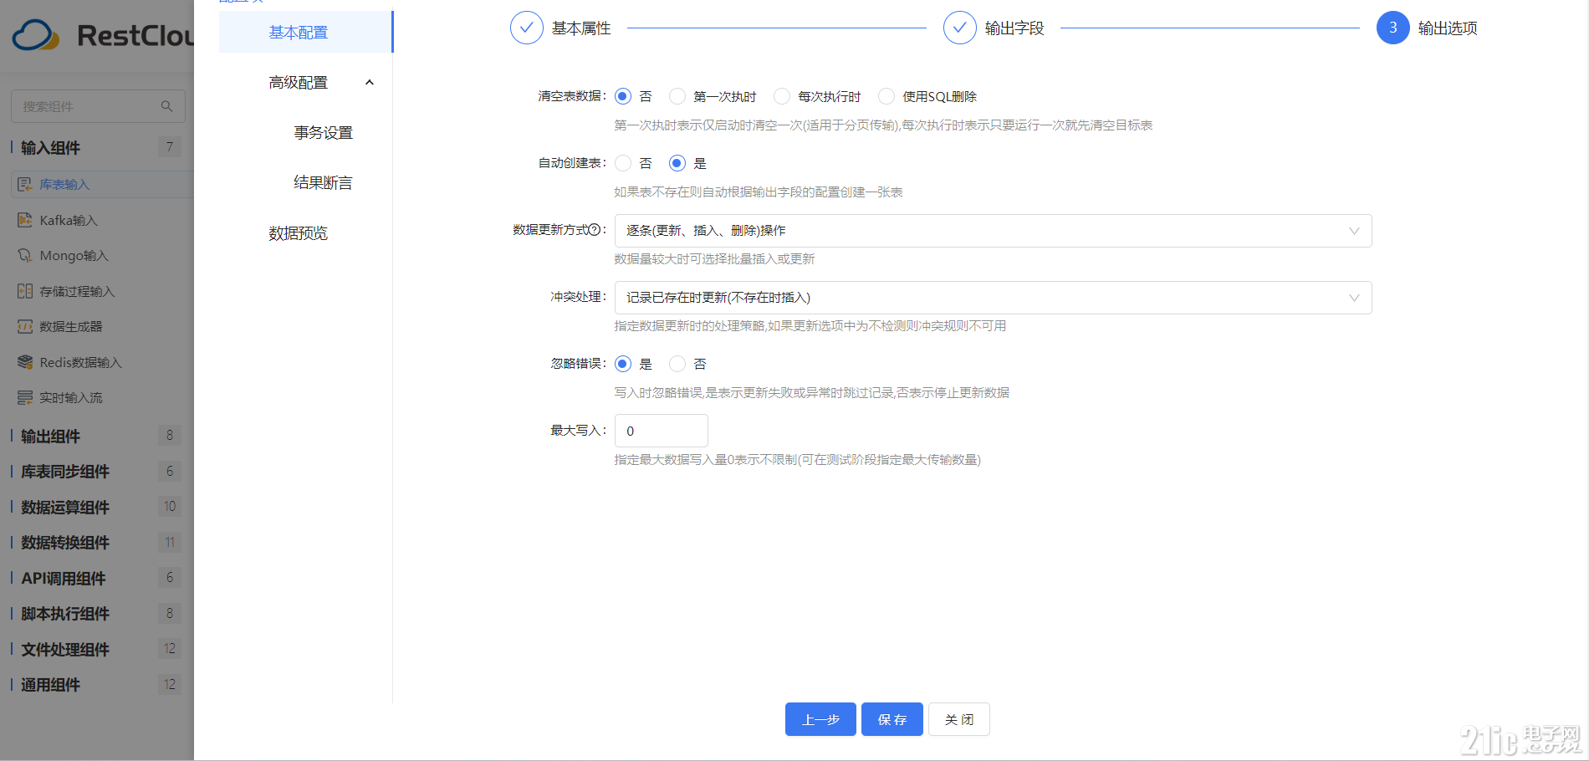This screenshot has height=761, width=1589.
Task: Click the Redis数据输入 component icon
Action: coord(25,362)
